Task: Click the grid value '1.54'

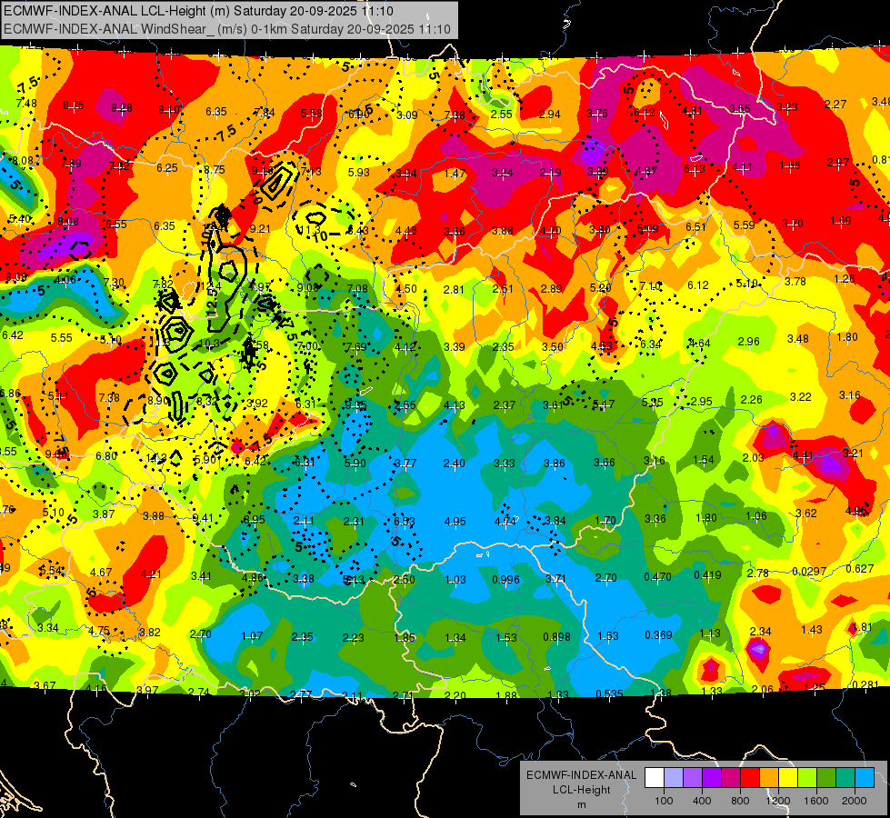Action: (x=704, y=460)
